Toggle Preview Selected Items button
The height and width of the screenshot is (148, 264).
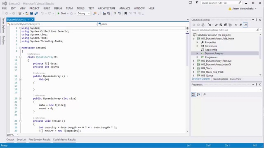coord(245,25)
